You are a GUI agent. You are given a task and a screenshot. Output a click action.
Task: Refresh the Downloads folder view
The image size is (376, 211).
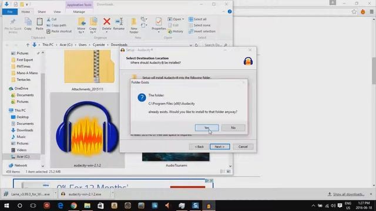[x=196, y=45]
